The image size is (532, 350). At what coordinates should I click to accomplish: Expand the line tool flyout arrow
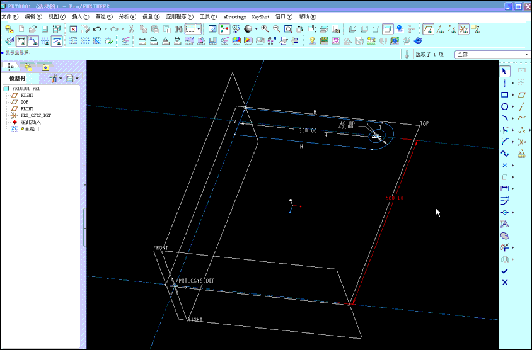513,83
